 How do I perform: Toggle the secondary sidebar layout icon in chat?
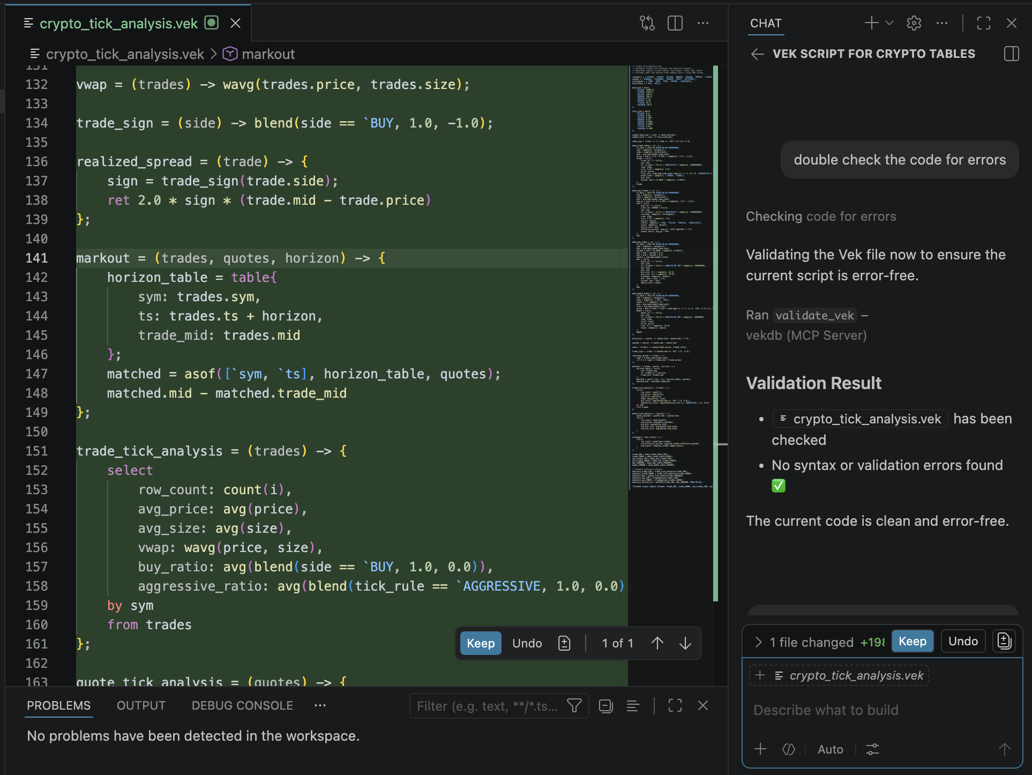click(x=1012, y=54)
